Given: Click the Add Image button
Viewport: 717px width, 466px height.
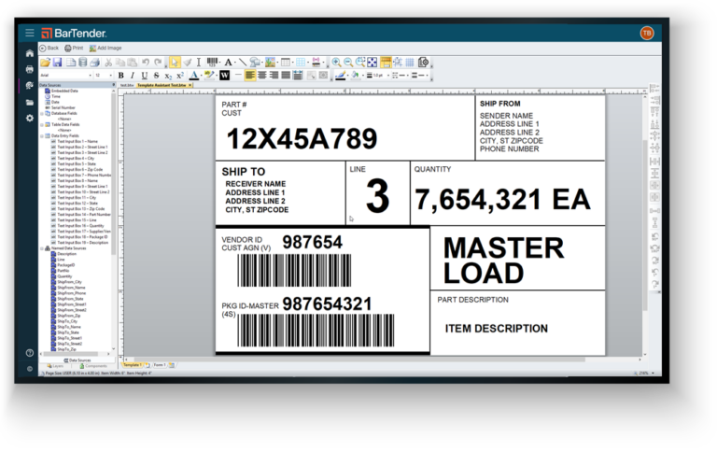Looking at the screenshot, I should (107, 48).
